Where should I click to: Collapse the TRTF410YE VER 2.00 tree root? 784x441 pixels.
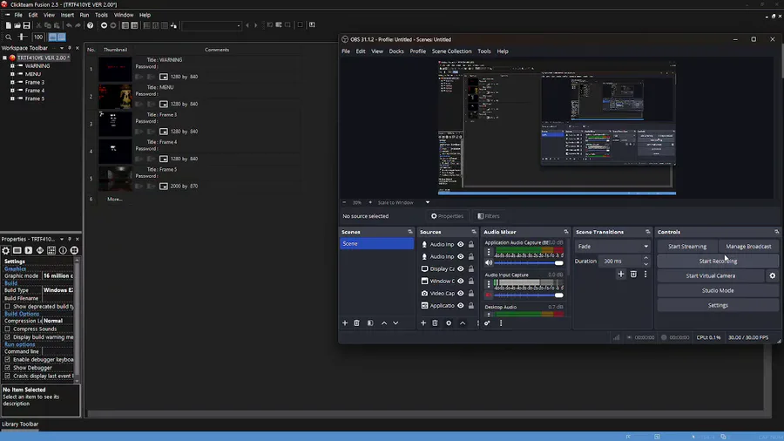(x=4, y=58)
